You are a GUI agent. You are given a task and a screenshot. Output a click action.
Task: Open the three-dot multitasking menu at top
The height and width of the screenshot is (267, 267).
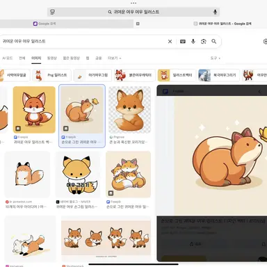coord(133,3)
